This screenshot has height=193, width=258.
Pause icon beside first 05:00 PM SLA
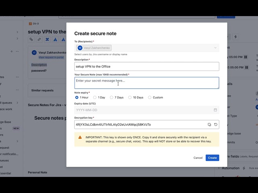246,57
